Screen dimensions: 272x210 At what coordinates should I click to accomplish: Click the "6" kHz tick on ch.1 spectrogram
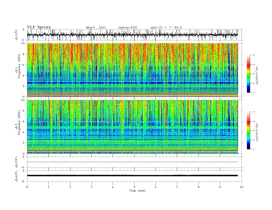[x=24, y=65]
